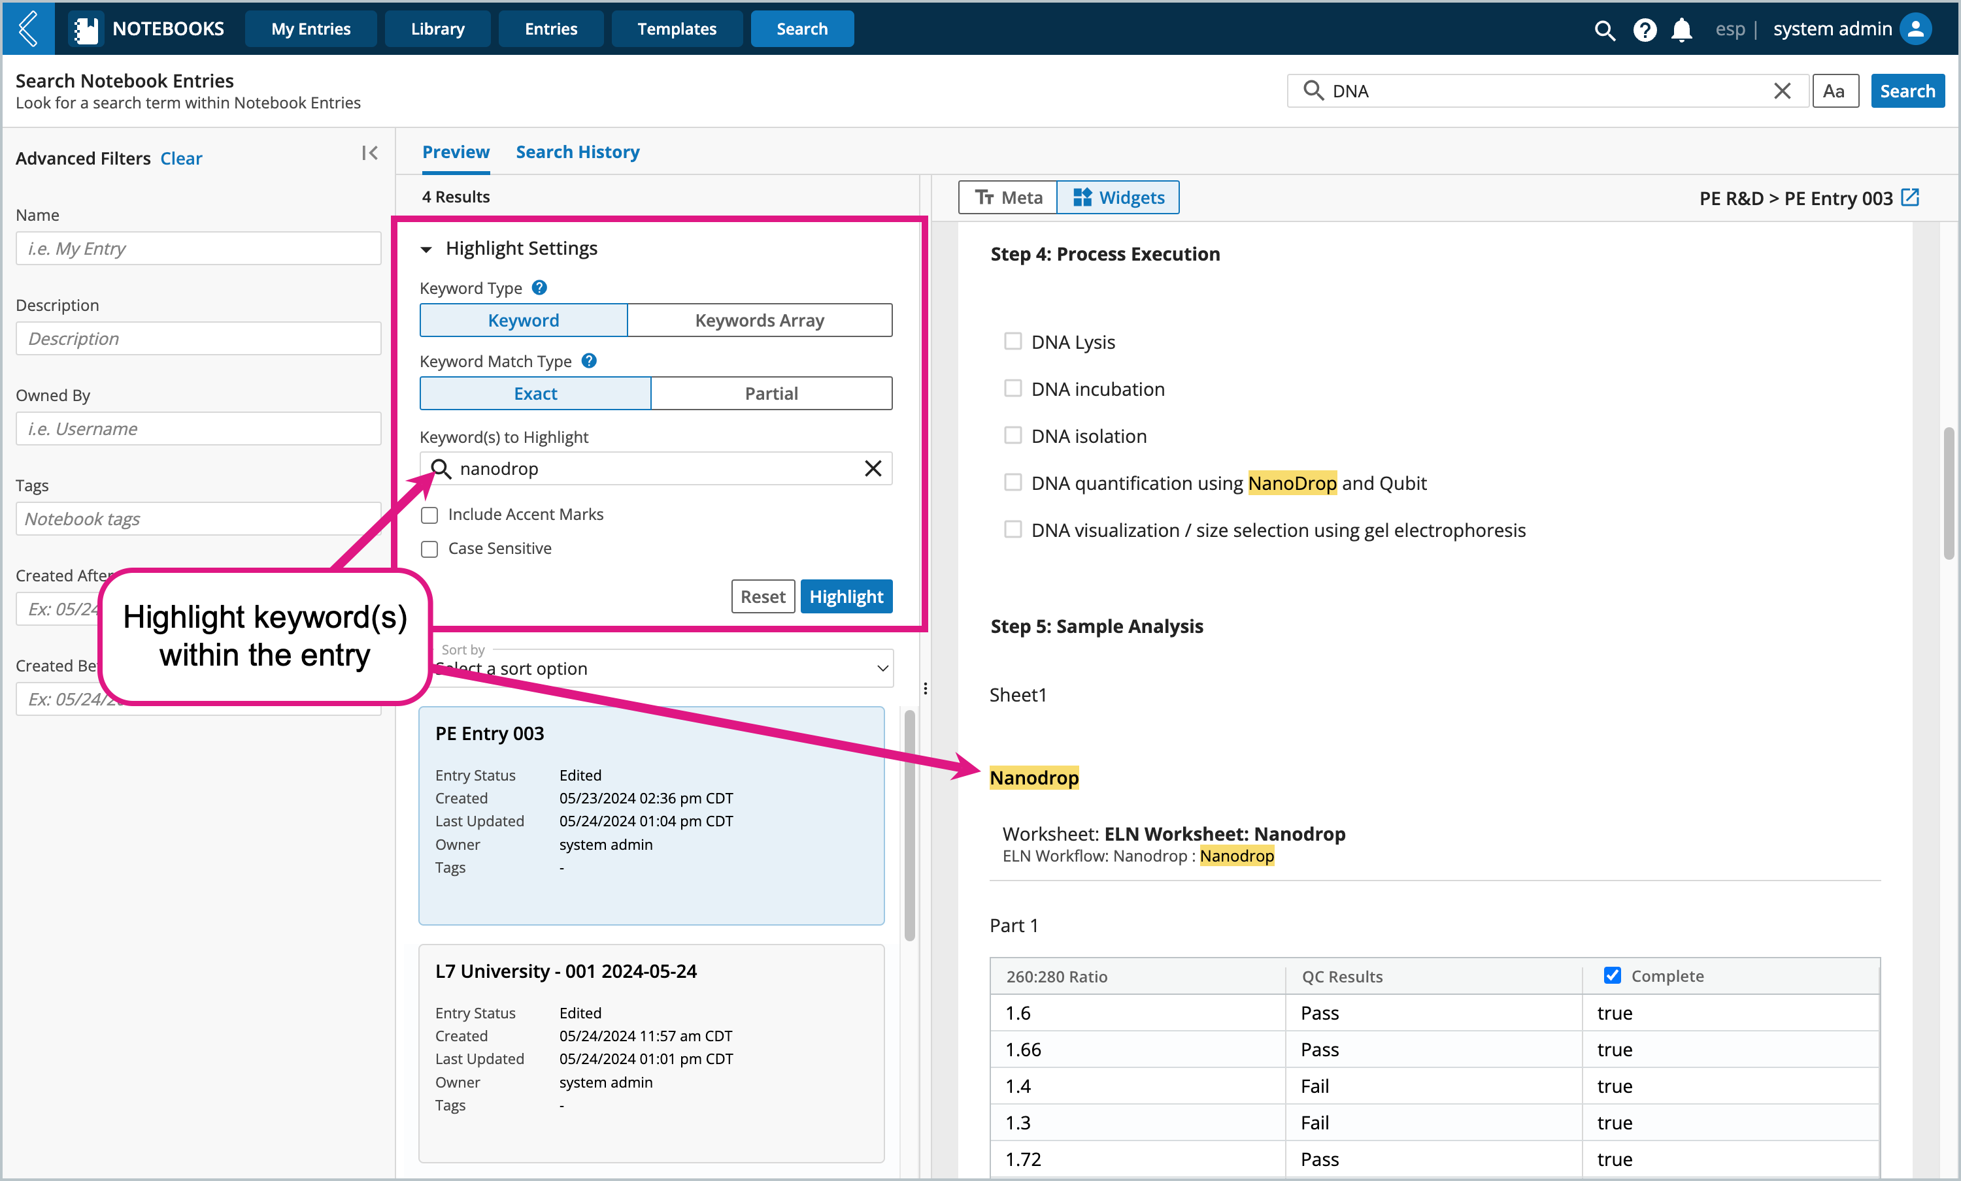1961x1181 pixels.
Task: Open the Library tab
Action: [438, 29]
